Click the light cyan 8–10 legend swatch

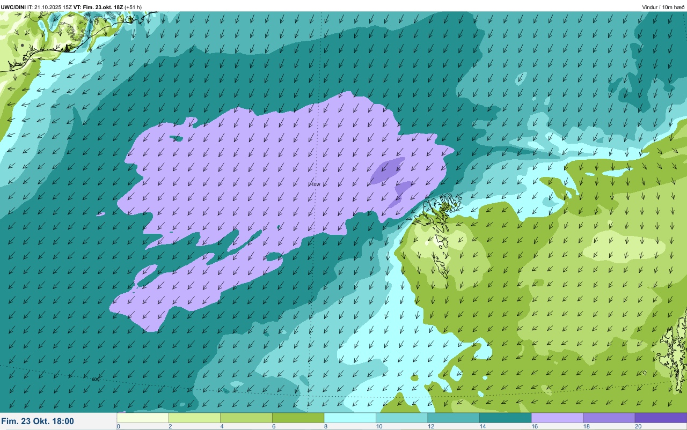pos(350,418)
